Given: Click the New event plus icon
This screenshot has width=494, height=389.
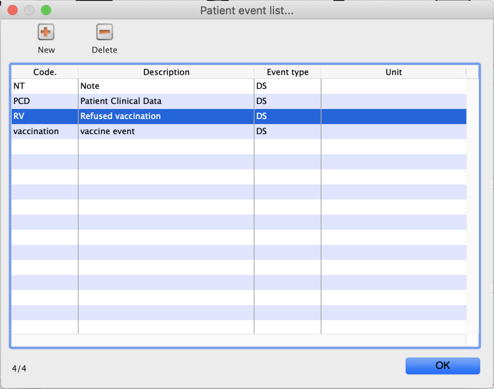Looking at the screenshot, I should [46, 32].
